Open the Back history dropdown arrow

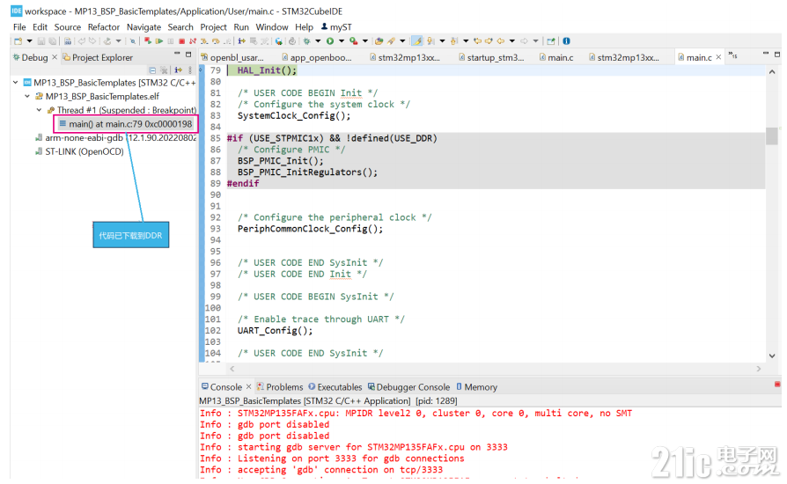[512, 41]
